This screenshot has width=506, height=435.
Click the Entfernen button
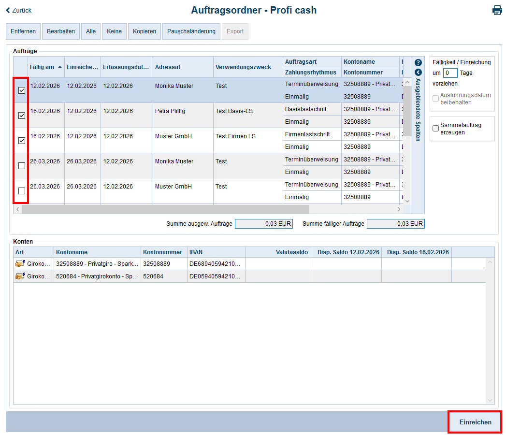[x=23, y=31]
